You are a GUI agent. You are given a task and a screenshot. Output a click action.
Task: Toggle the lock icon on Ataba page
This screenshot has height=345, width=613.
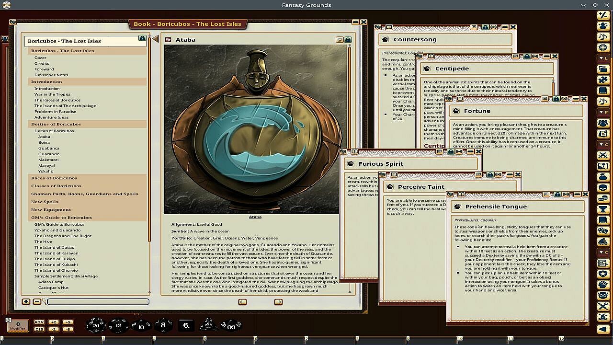[x=348, y=40]
